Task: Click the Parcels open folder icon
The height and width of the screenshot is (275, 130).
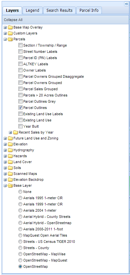Action: pos(10,39)
